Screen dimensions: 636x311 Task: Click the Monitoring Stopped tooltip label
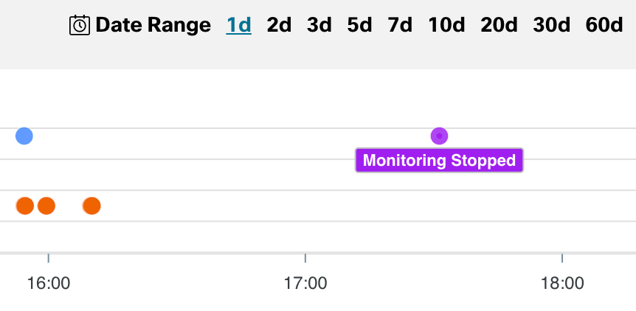tap(439, 161)
